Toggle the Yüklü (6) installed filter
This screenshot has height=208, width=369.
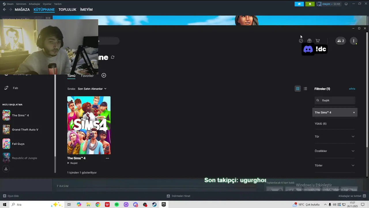320,124
